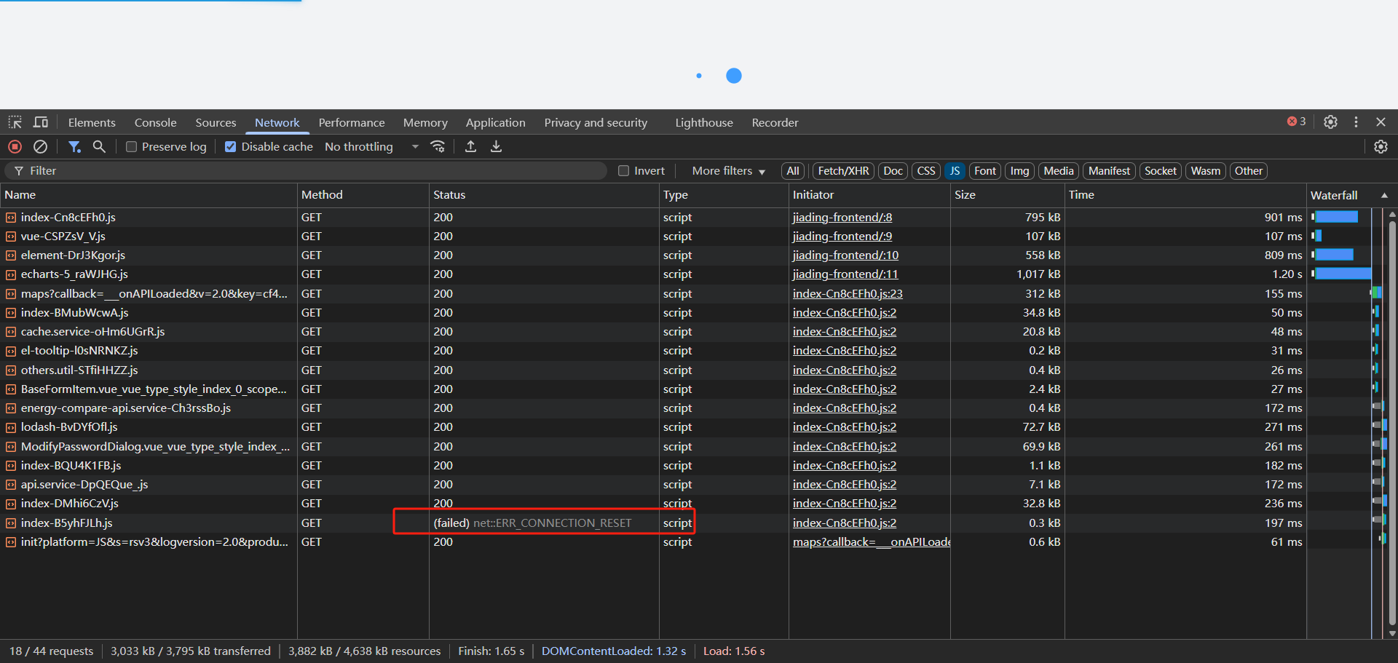This screenshot has height=663, width=1398.
Task: Expand the More filters dropdown
Action: 728,170
